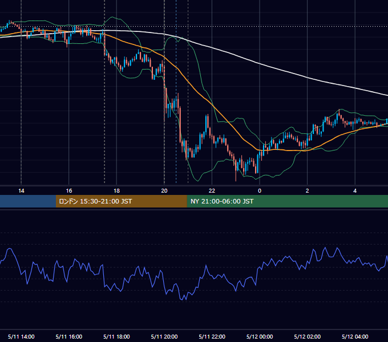Click the 22 hour axis label
Viewport: 388px width, 342px height.
pos(212,191)
